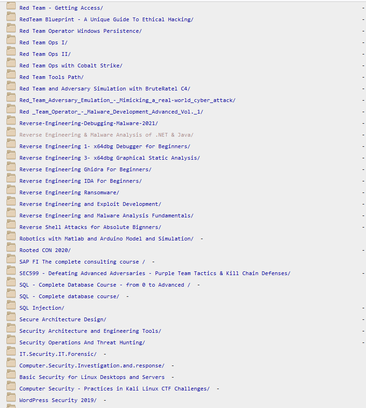Click folder icon beside Security Operations And Threat Hunting
366x408 pixels.
11,340
